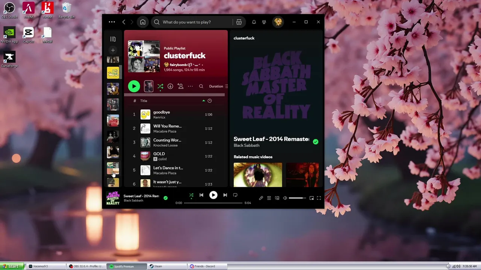Open the What's New notification bell
481x270 pixels.
tap(254, 22)
